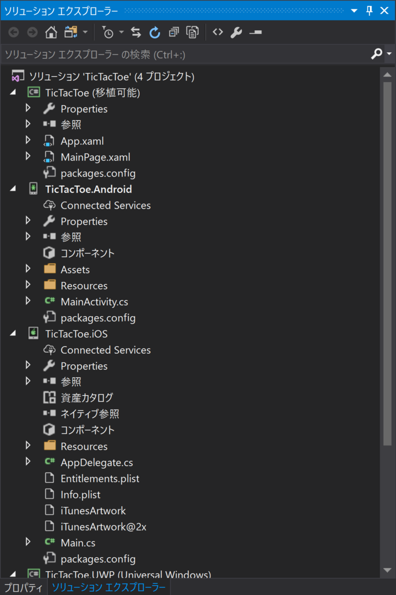Click the View Code icon

217,33
